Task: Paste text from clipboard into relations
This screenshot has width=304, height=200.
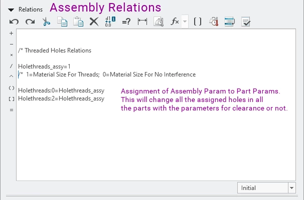Action: pos(78,21)
